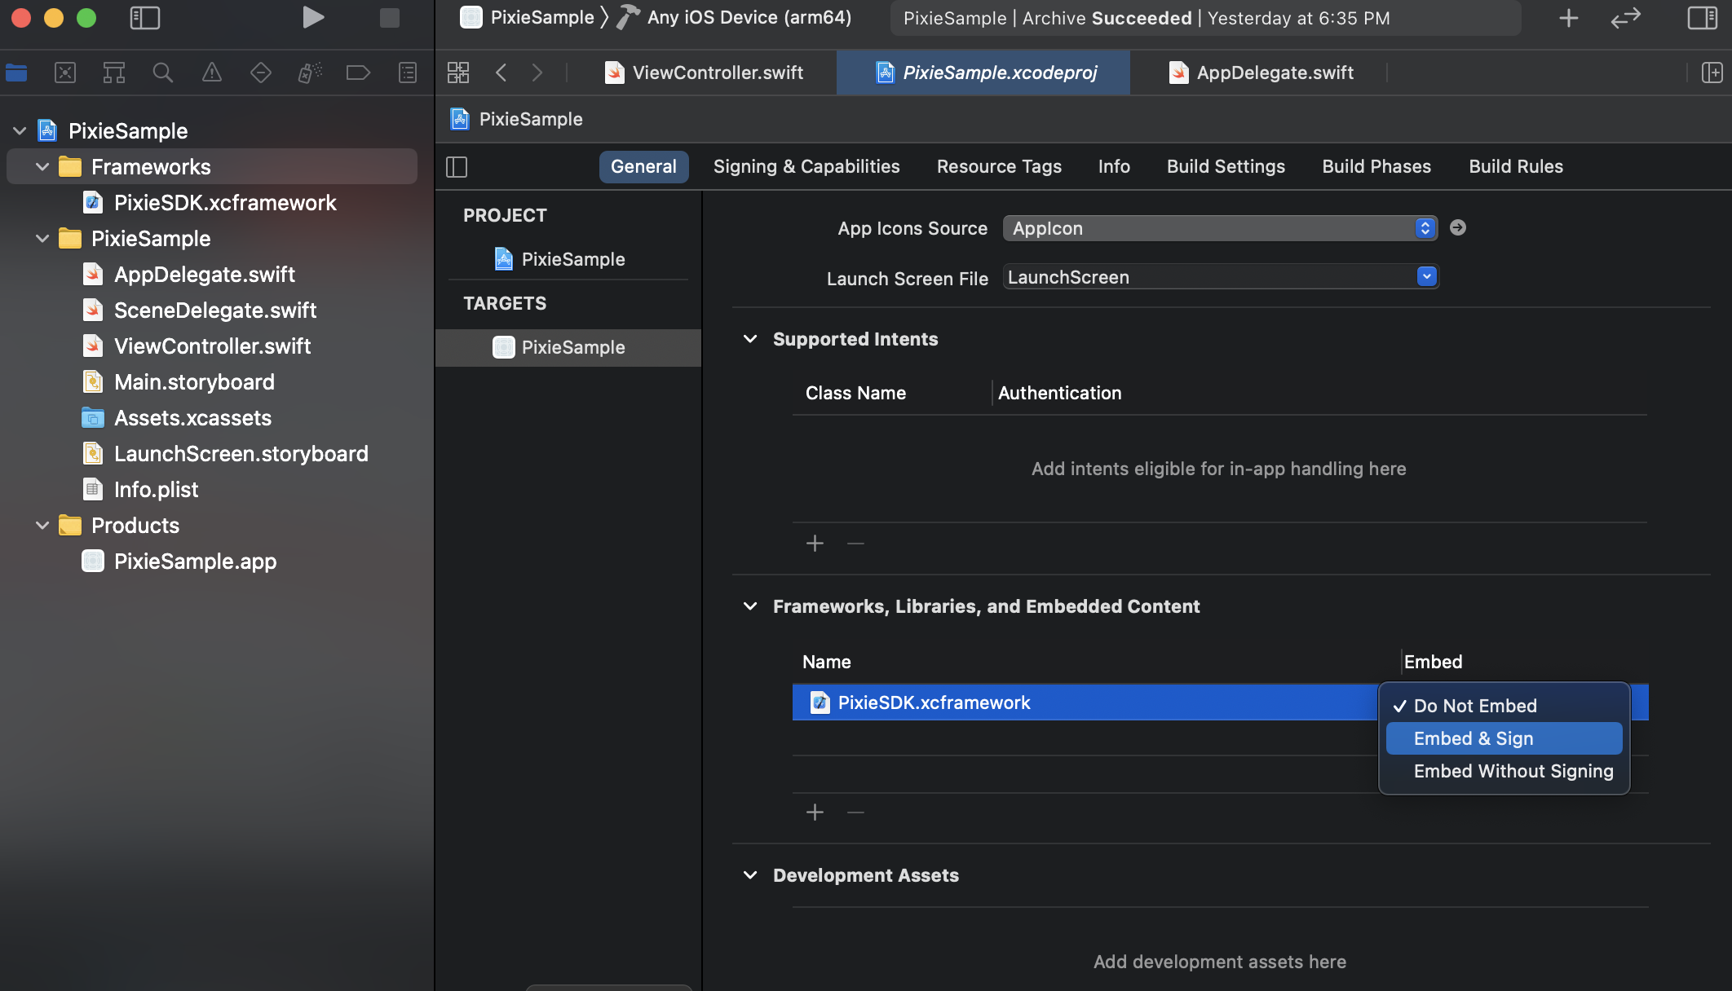Click the search navigator icon
Image resolution: width=1732 pixels, height=991 pixels.
point(161,73)
